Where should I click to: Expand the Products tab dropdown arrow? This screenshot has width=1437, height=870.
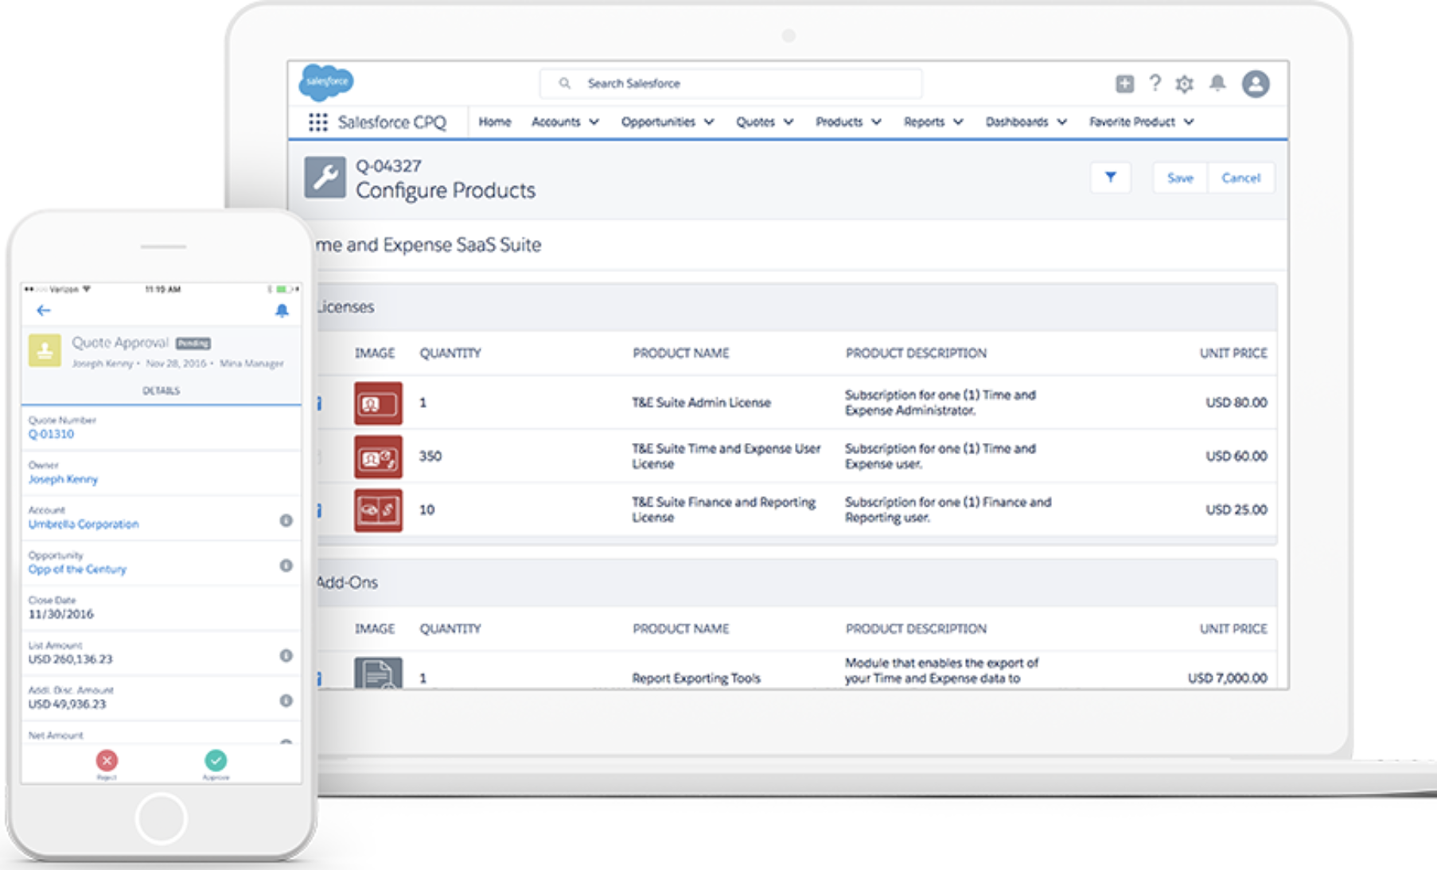point(876,122)
